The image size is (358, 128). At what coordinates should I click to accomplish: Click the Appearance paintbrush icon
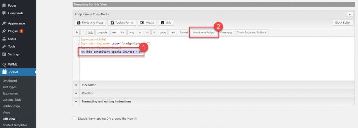(x=4, y=23)
